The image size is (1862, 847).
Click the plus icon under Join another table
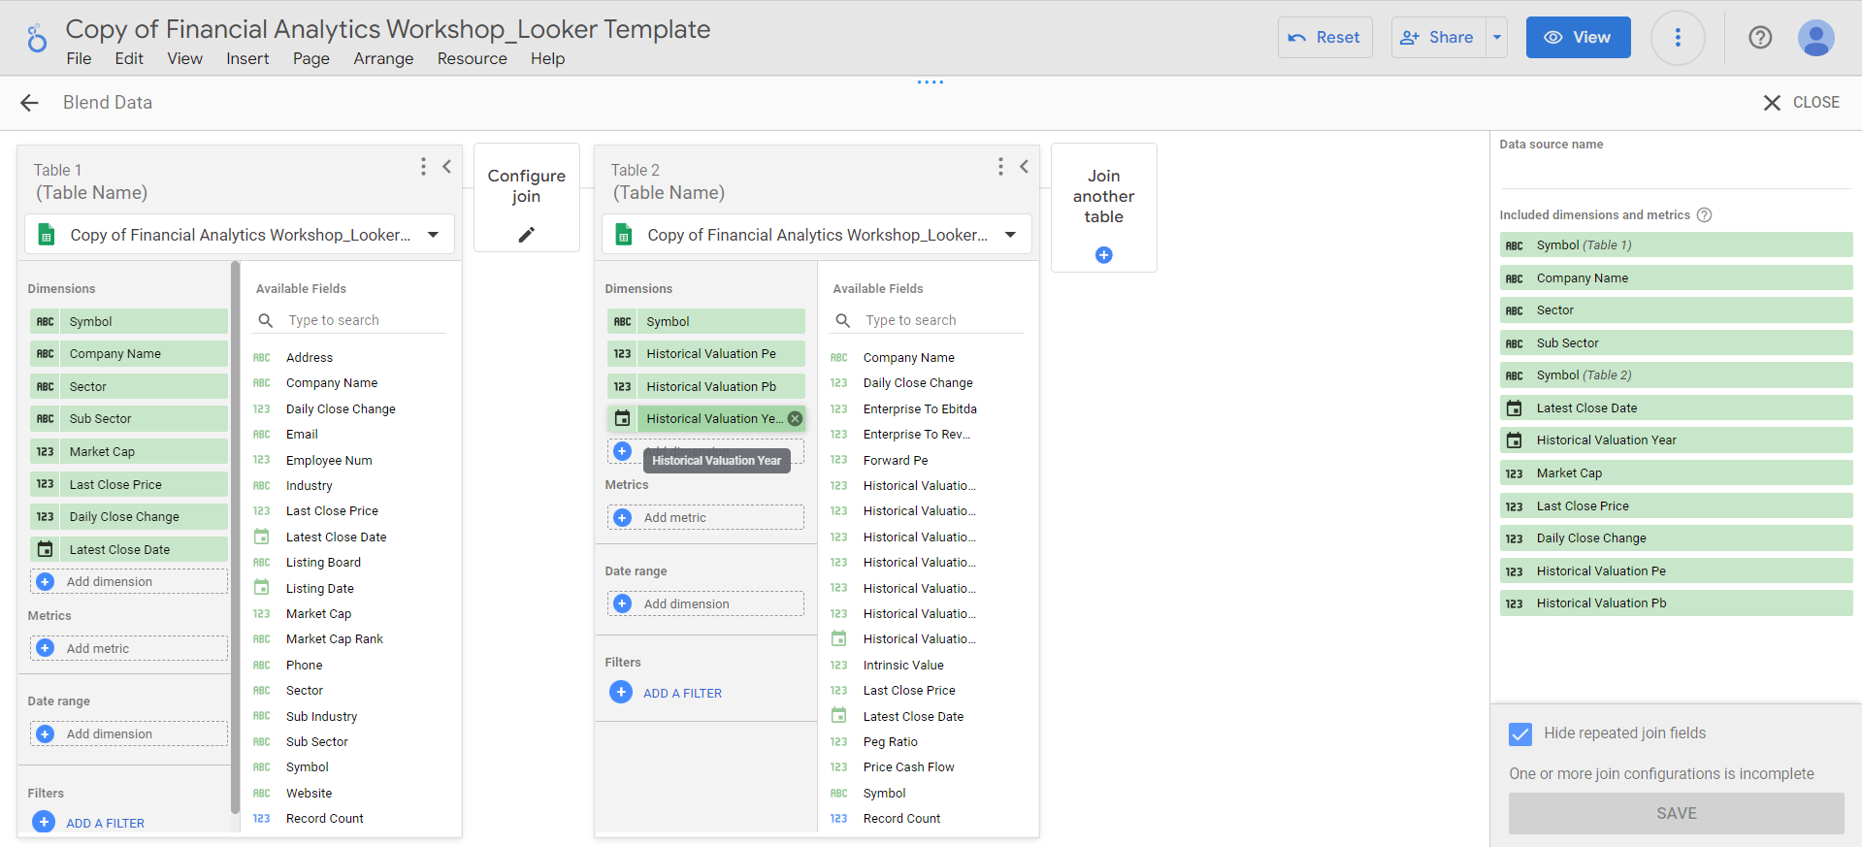point(1104,255)
